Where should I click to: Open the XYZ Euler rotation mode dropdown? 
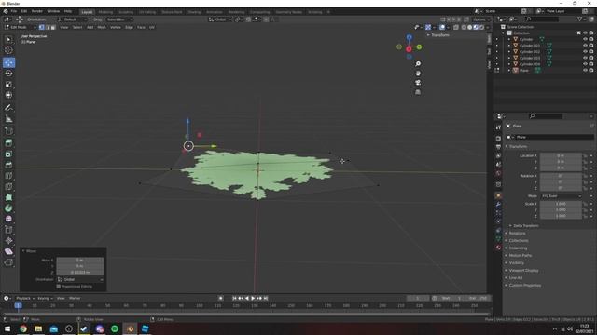point(562,196)
